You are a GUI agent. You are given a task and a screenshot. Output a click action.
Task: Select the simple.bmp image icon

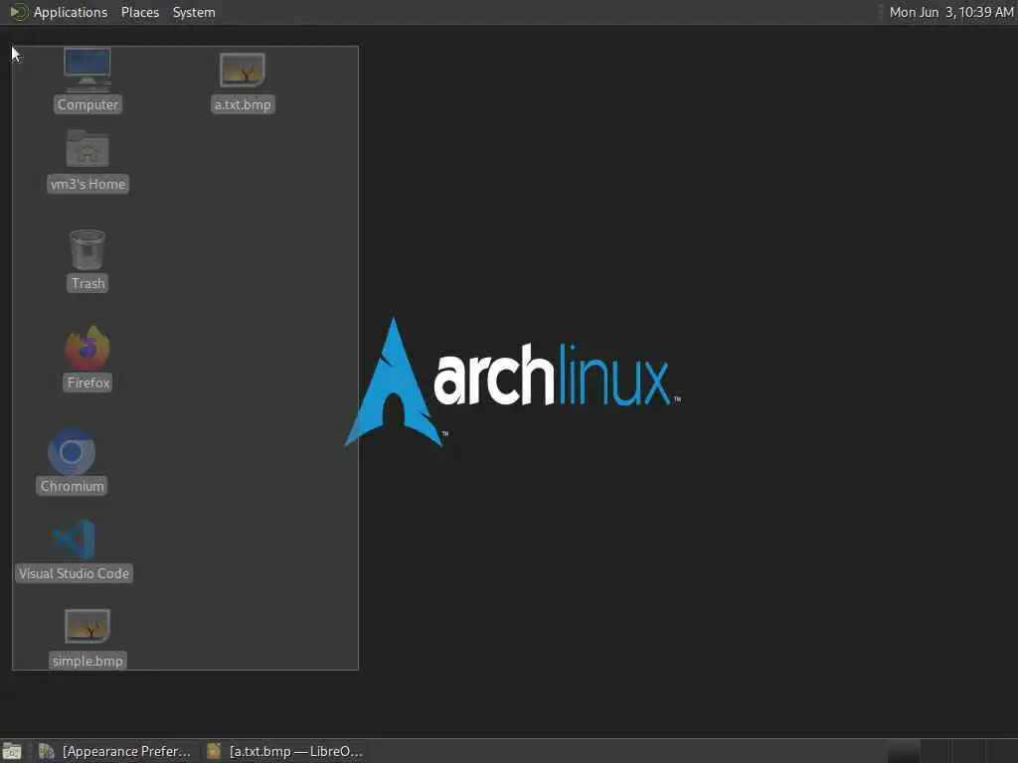[x=87, y=626]
